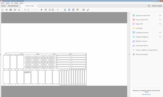This screenshot has width=163, height=97.
Task: Send file by email envelope icon
Action: (15, 10)
